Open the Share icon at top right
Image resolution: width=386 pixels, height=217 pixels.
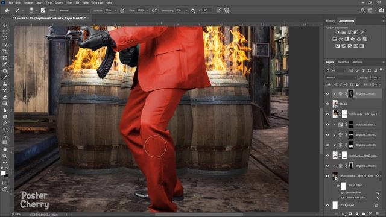tap(382, 10)
